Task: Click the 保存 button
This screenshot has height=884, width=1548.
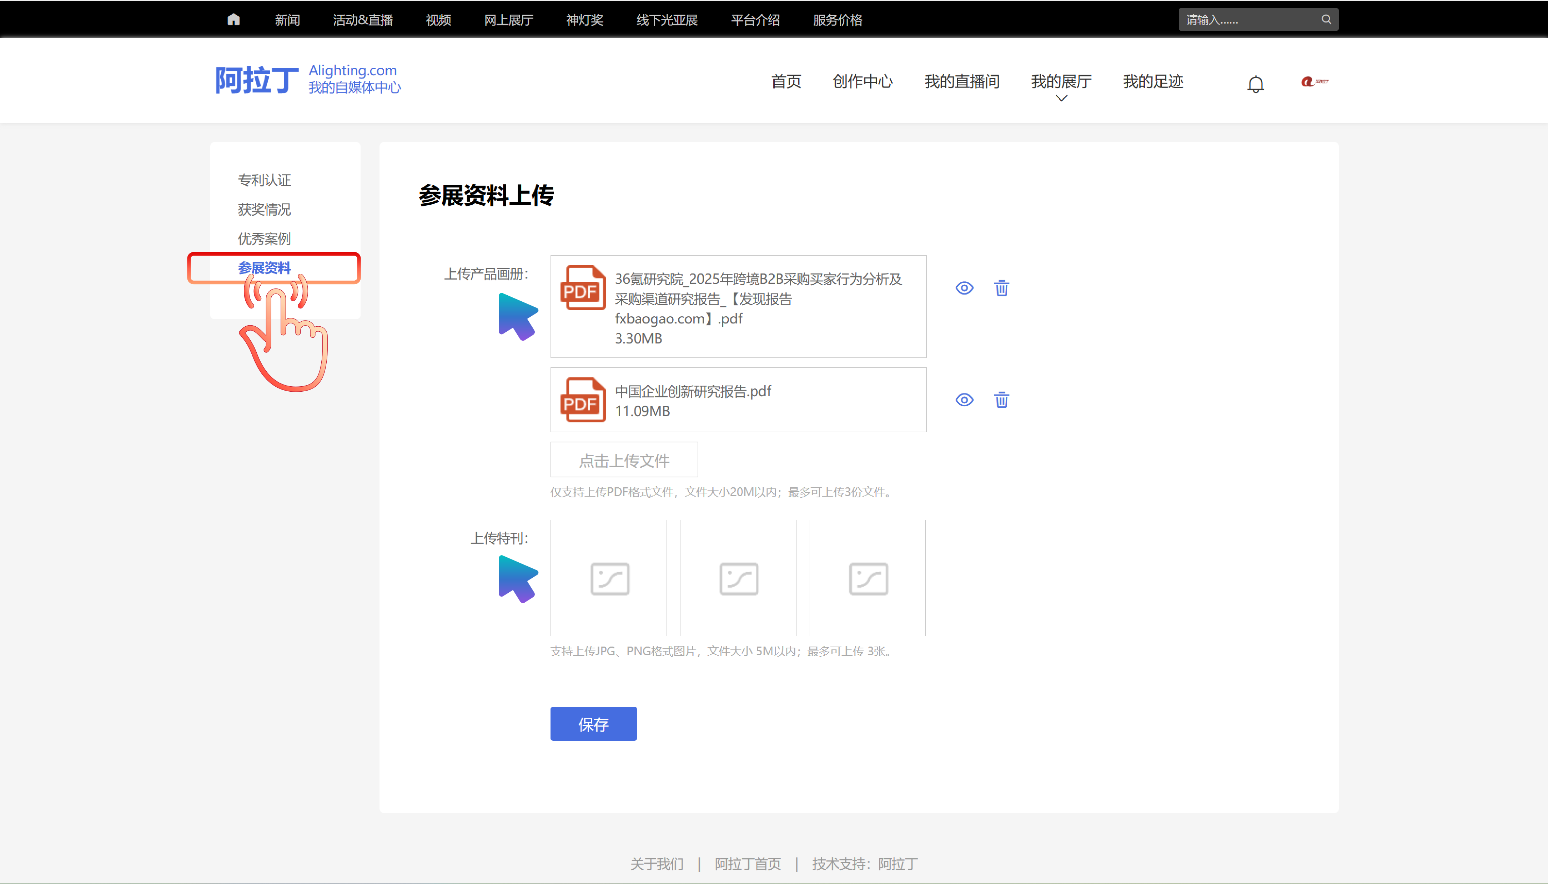Action: coord(594,724)
